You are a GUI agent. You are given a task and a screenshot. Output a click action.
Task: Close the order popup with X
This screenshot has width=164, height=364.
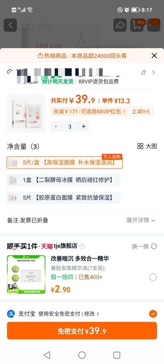154,56
